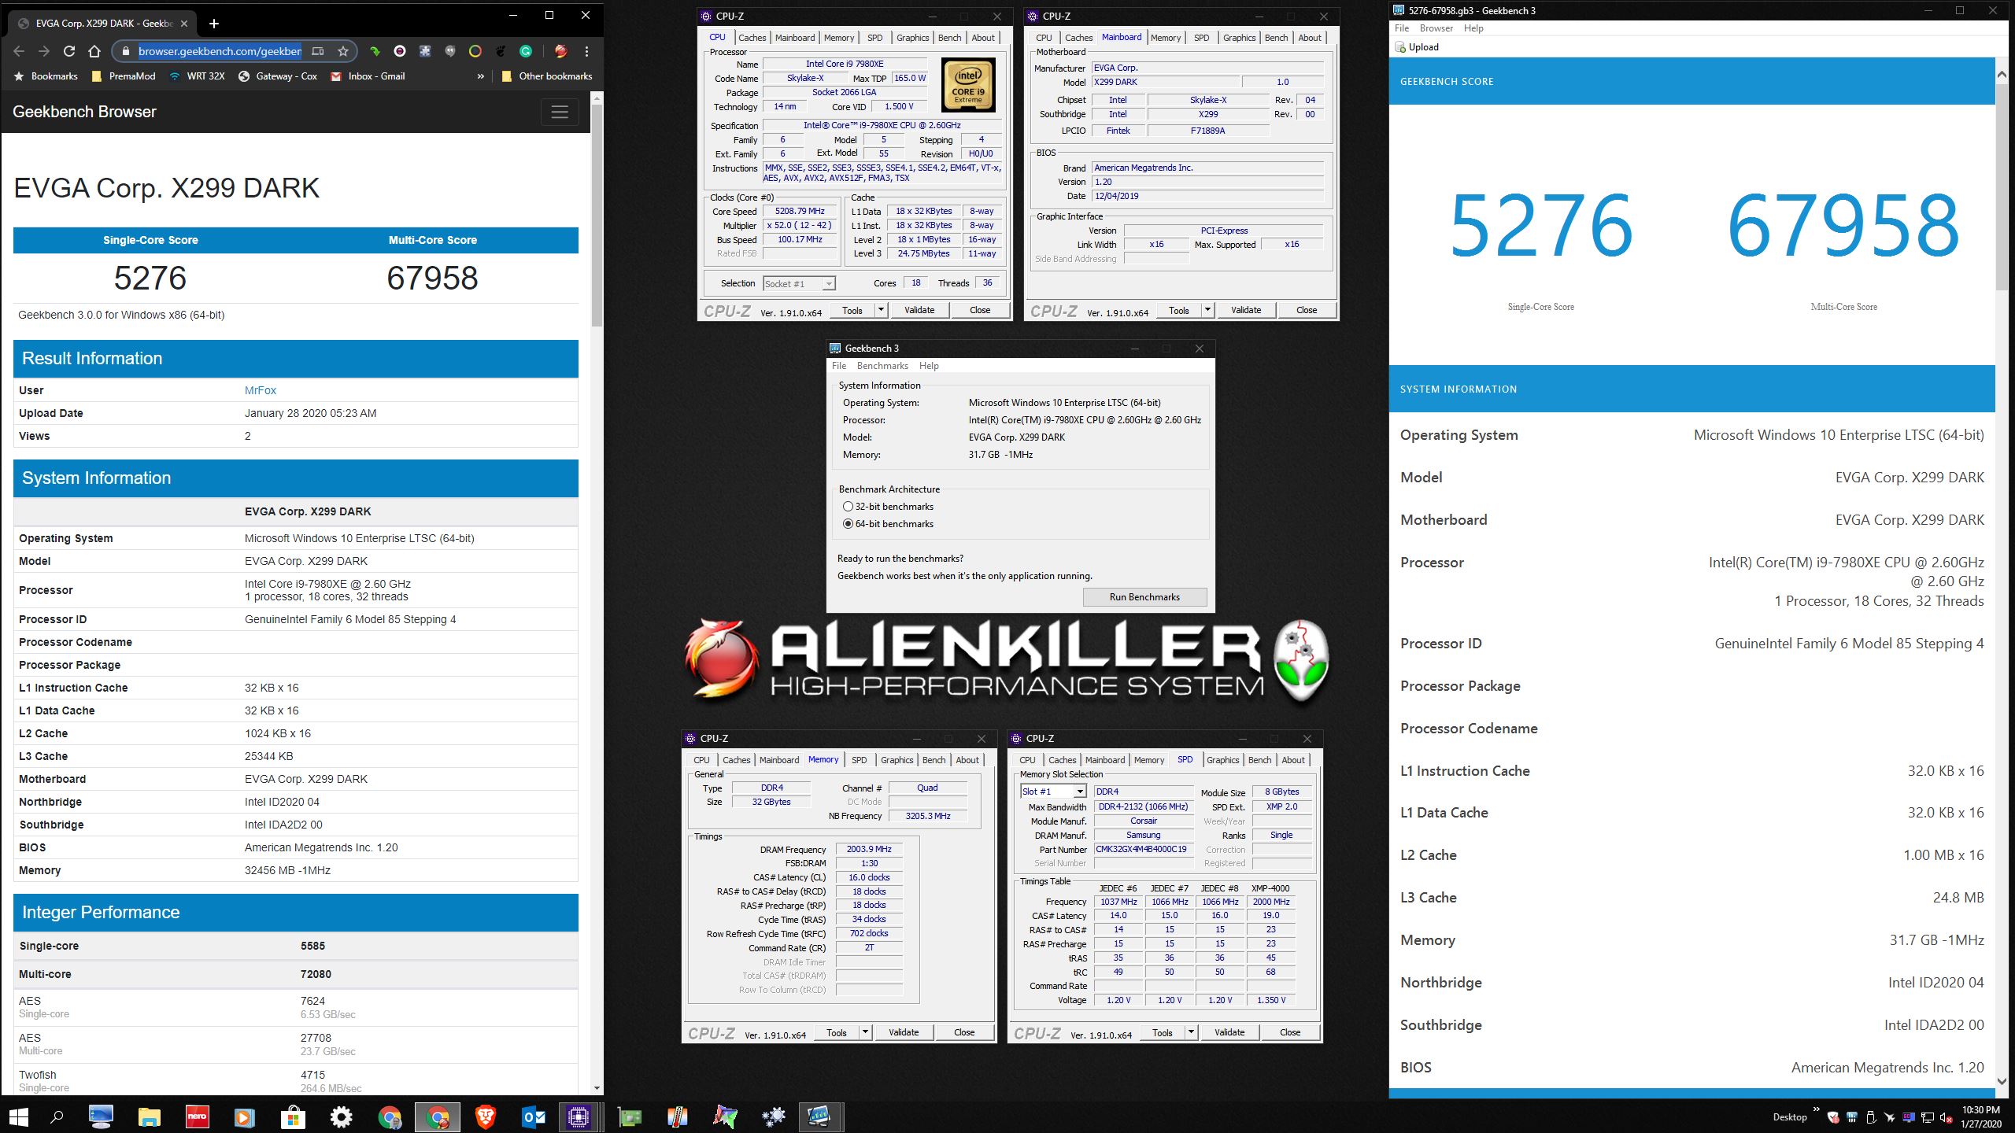Open Other bookmarks folder

tap(546, 76)
